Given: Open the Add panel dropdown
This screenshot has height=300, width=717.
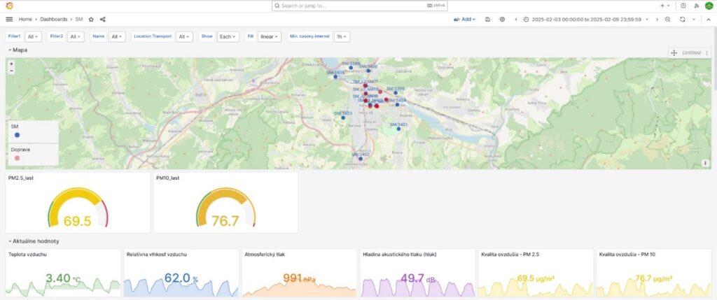Looking at the screenshot, I should pyautogui.click(x=465, y=19).
